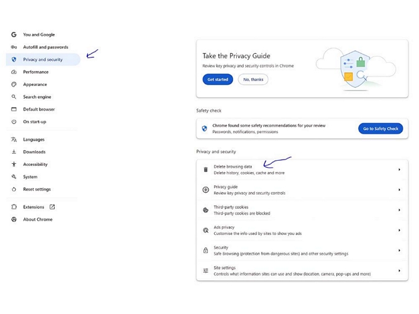Image resolution: width=419 pixels, height=314 pixels.
Task: Expand the Delete browsing data arrow
Action: click(400, 170)
